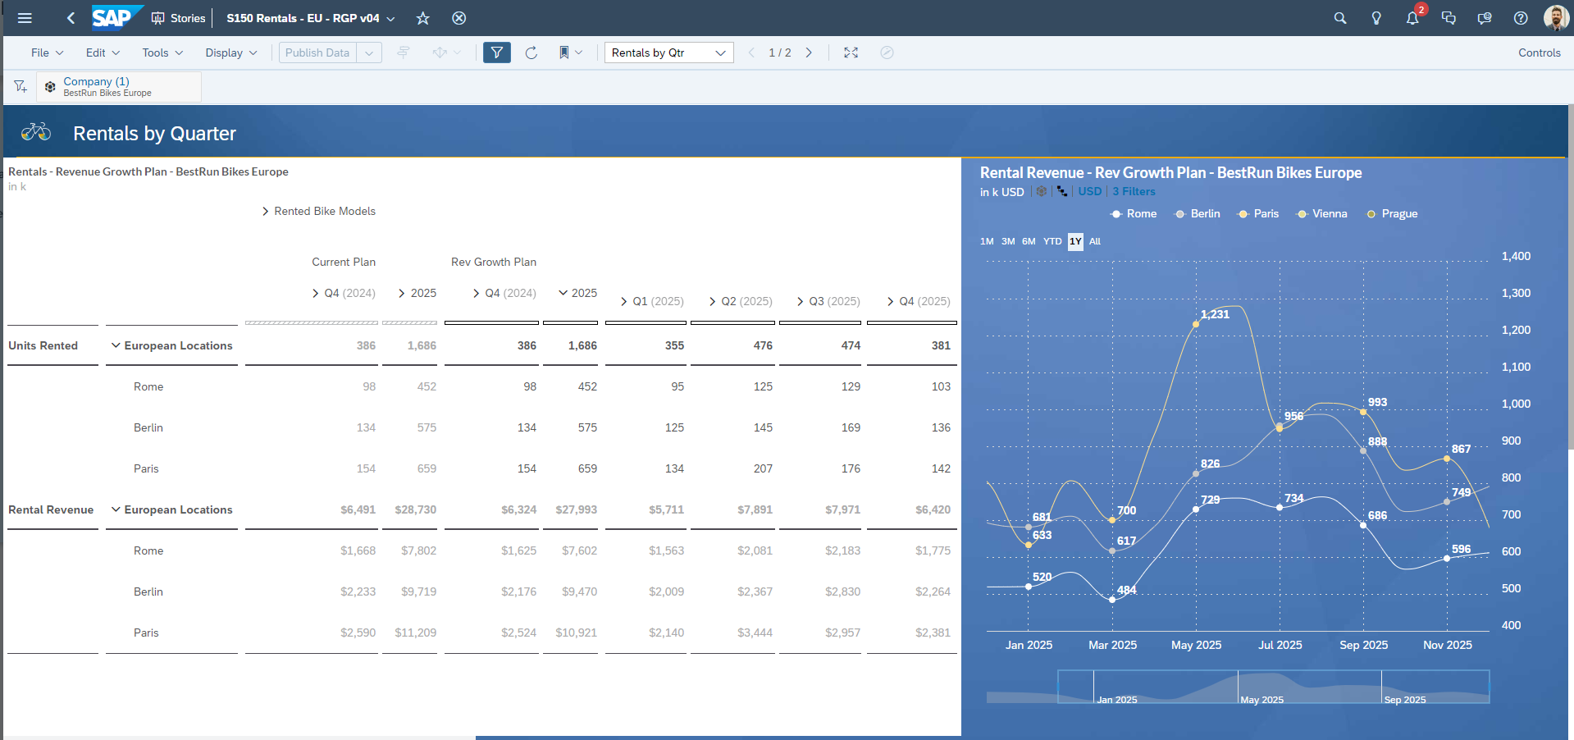The height and width of the screenshot is (740, 1574).
Task: Open the Publish Data dropdown arrow
Action: tap(369, 53)
